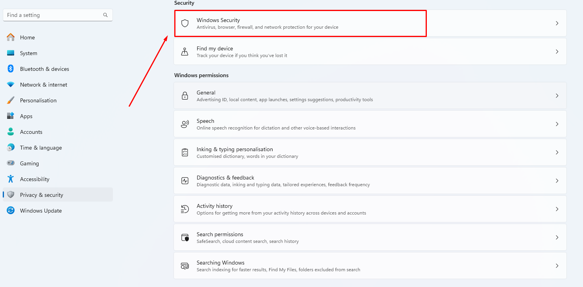Open Windows Update category
Image resolution: width=583 pixels, height=287 pixels.
(x=58, y=211)
